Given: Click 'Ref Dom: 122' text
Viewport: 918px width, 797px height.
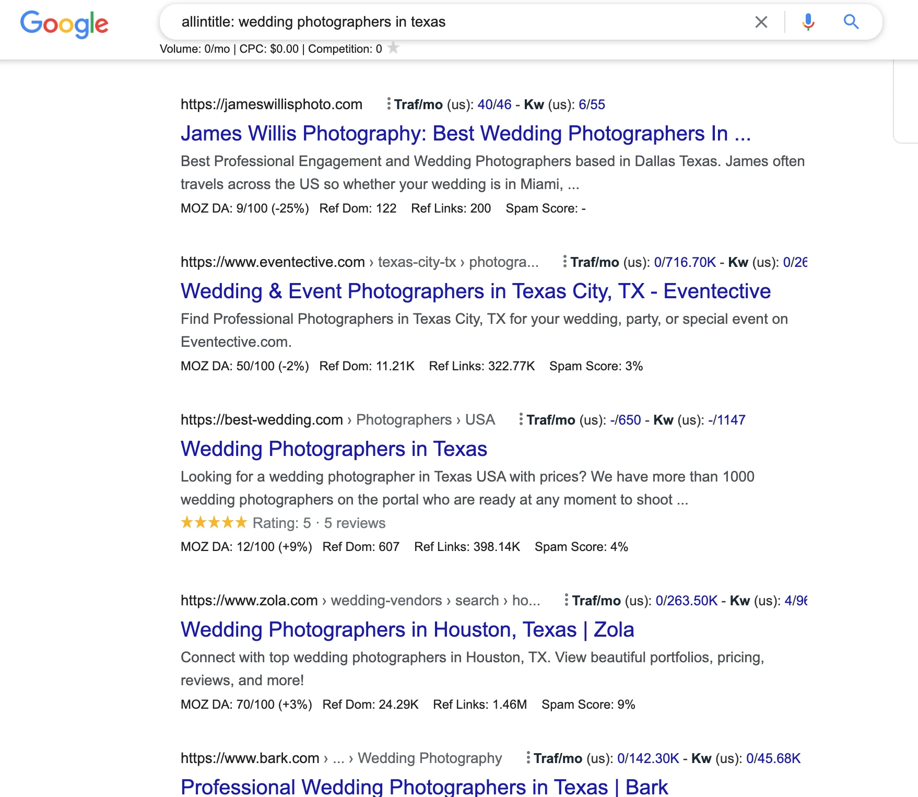Looking at the screenshot, I should [x=358, y=208].
